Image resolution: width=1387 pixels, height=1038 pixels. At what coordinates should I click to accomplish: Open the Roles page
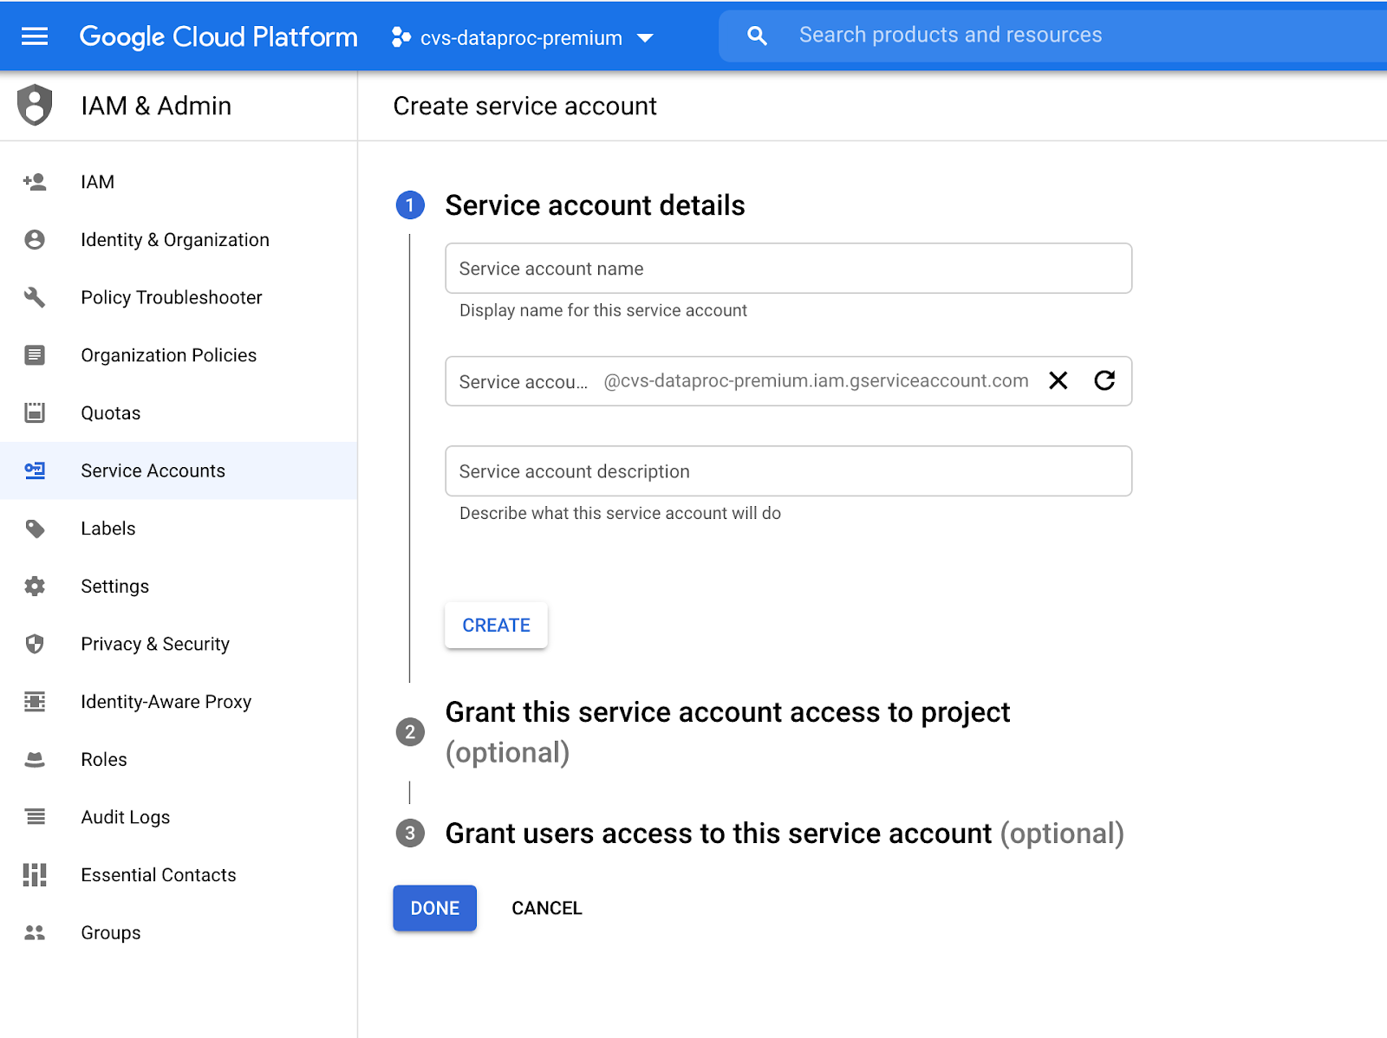pos(179,760)
